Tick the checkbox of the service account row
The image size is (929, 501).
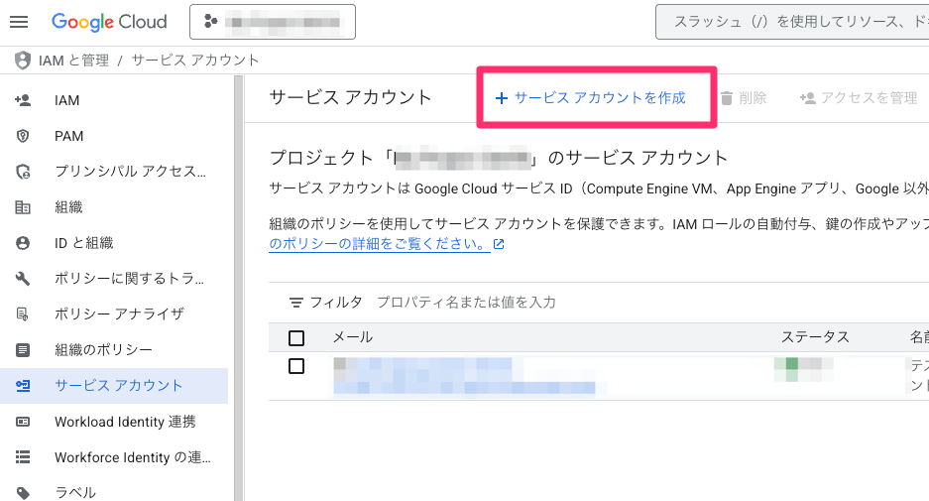click(296, 366)
